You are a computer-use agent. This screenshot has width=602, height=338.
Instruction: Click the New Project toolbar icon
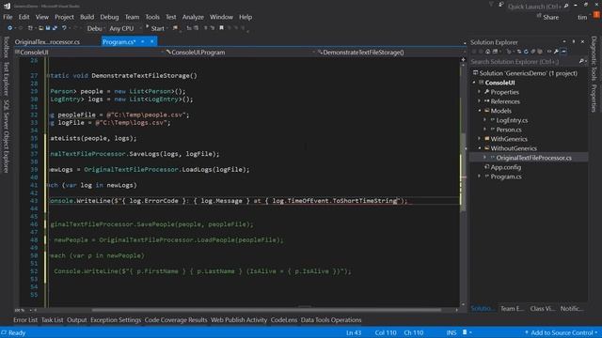30,28
